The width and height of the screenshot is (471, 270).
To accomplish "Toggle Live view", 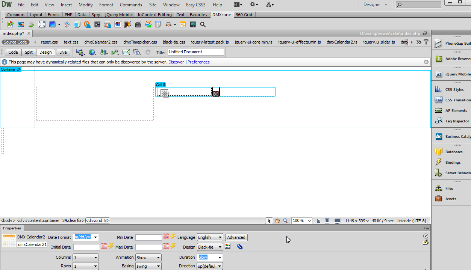I will coord(63,52).
